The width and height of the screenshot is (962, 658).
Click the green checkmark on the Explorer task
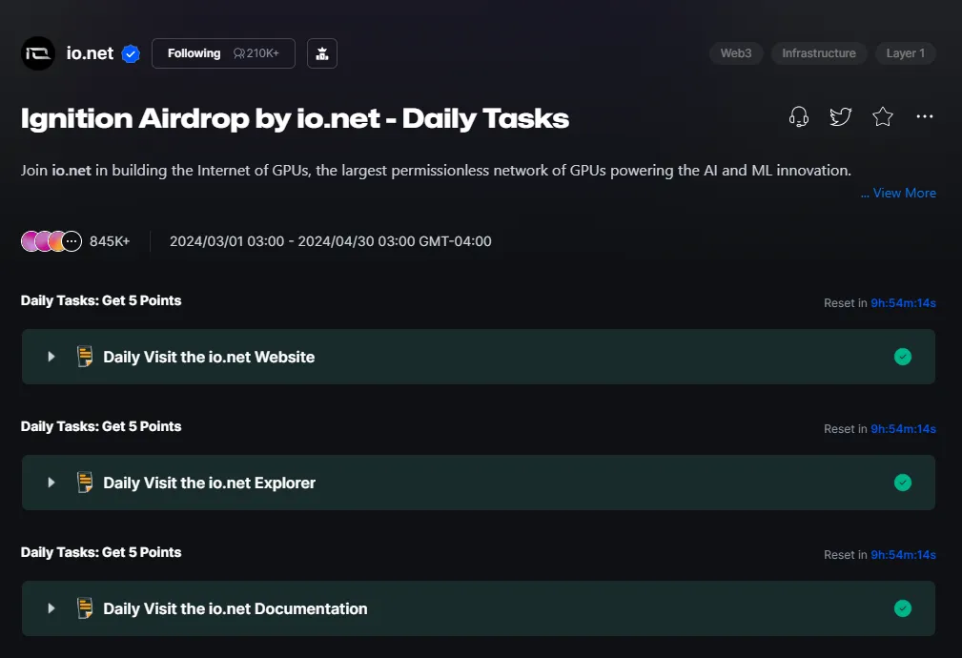click(903, 483)
